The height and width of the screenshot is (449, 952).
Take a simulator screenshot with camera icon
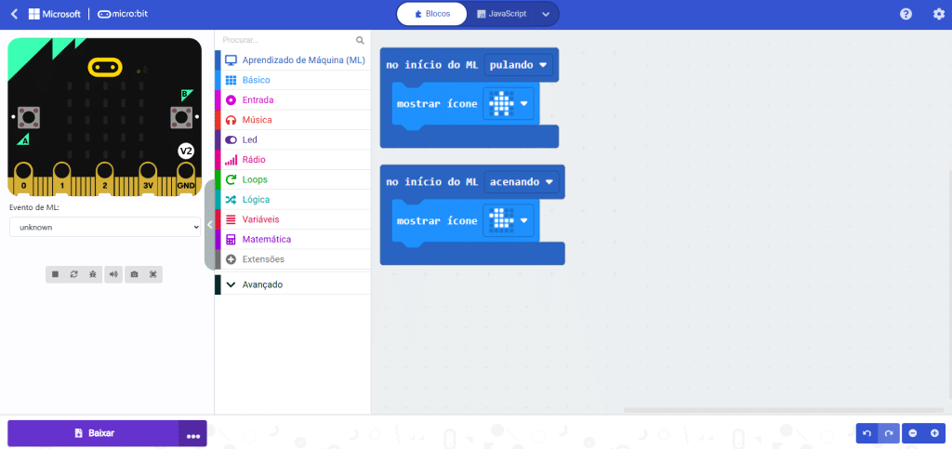(134, 274)
